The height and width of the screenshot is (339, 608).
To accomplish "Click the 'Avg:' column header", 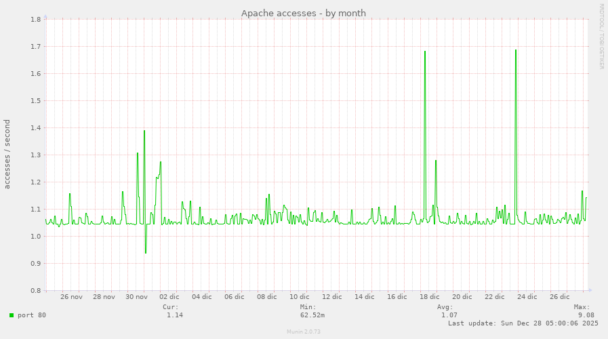I will tap(445, 307).
